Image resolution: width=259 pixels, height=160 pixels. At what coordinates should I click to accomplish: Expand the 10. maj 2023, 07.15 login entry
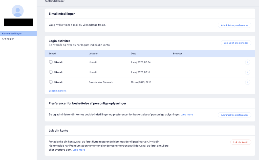248,82
